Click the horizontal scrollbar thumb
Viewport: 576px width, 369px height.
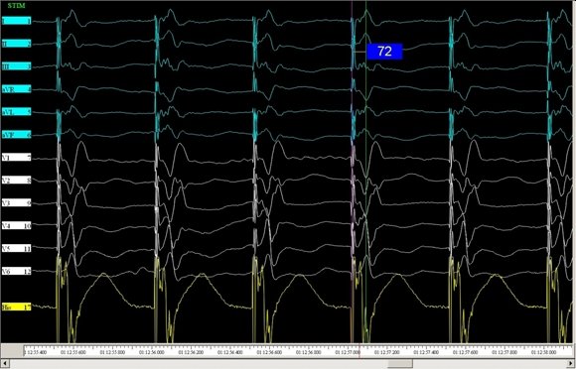tap(400, 363)
